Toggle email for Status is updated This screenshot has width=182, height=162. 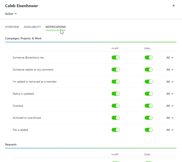148,94
